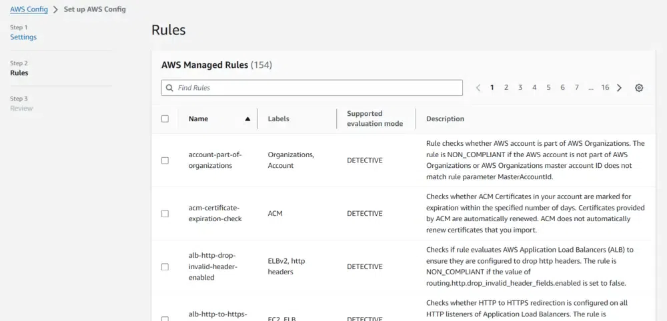The height and width of the screenshot is (321, 667).
Task: Click AWS Managed Rules (154) heading
Action: pyautogui.click(x=217, y=65)
